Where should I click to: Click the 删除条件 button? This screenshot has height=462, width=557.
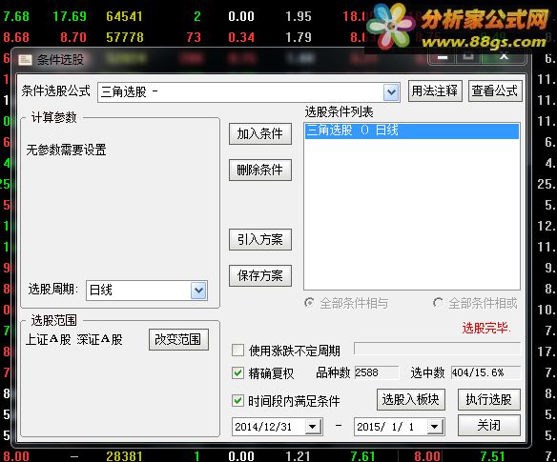pos(260,170)
